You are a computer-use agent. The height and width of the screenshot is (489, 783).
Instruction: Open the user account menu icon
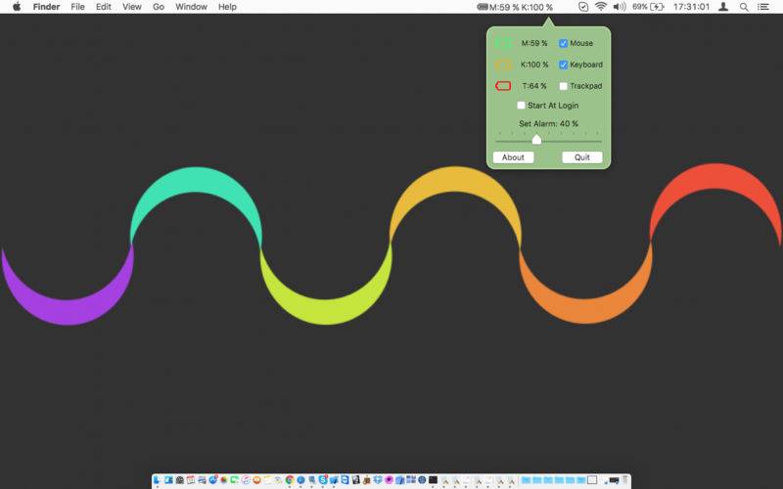[723, 7]
